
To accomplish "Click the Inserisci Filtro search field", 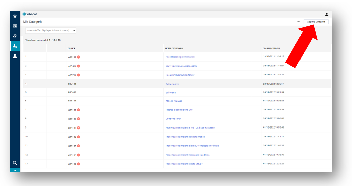I will (48, 31).
